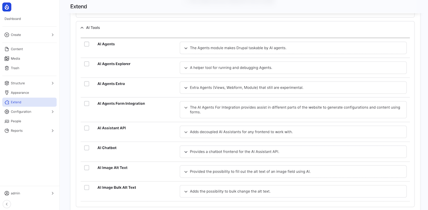Screen dimensions: 428x210
Task: Click the Configuration gear icon
Action: pos(7,112)
